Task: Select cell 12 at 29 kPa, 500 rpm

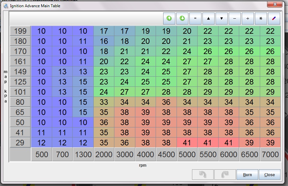Action: click(42, 143)
